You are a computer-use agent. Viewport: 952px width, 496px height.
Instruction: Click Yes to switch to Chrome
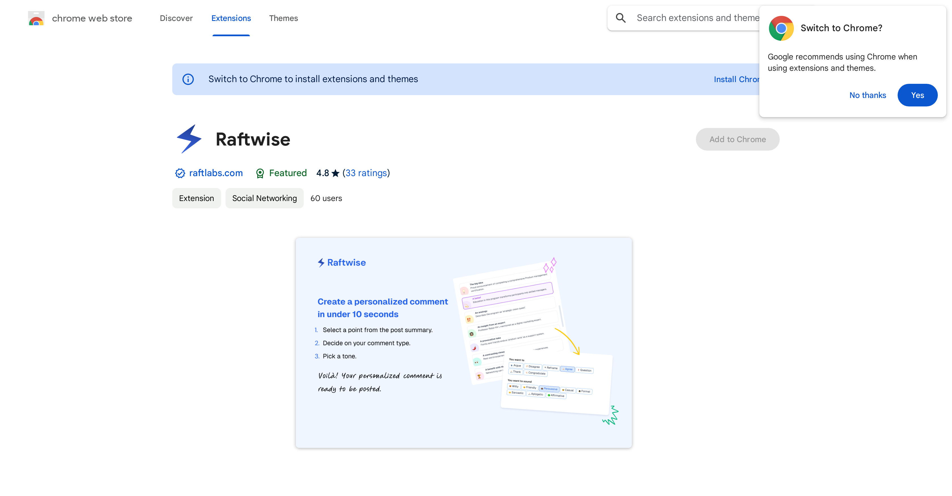(x=918, y=95)
